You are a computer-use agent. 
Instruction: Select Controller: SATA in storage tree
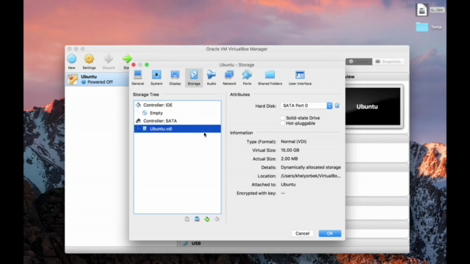(160, 121)
